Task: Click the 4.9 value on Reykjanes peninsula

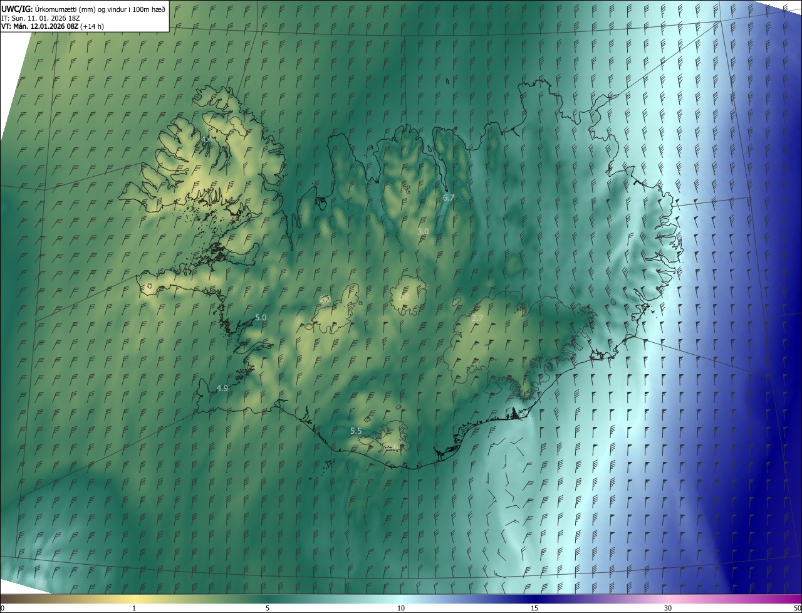Action: tap(222, 389)
